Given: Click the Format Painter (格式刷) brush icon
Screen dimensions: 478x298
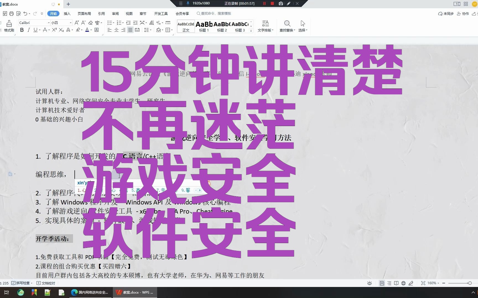Looking at the screenshot, I should pyautogui.click(x=9, y=24).
